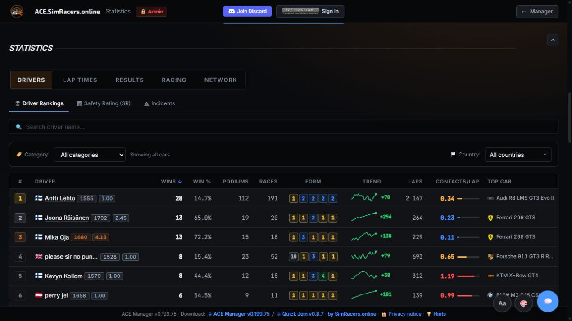Image resolution: width=572 pixels, height=321 pixels.
Task: Click the country flag icon beside Country label
Action: click(453, 155)
